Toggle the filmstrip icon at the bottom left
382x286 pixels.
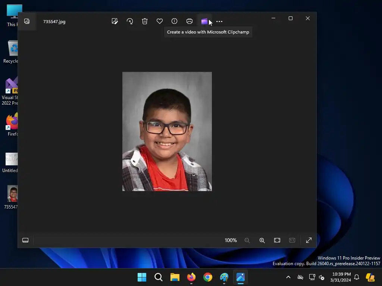(25, 240)
